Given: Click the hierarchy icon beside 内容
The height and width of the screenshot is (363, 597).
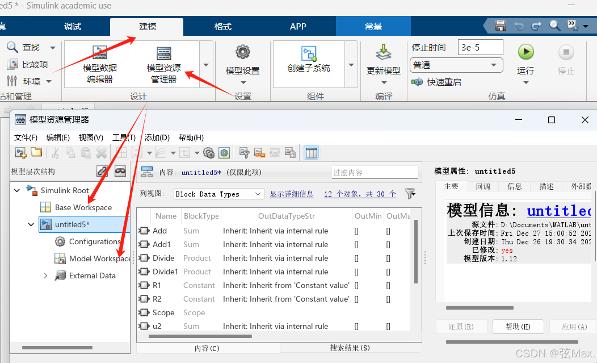Looking at the screenshot, I should click(147, 172).
